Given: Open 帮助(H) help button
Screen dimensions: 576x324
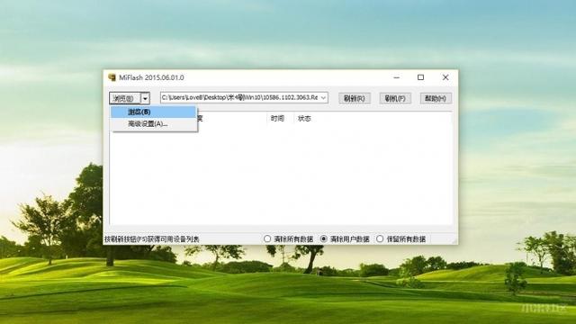Looking at the screenshot, I should coord(436,98).
